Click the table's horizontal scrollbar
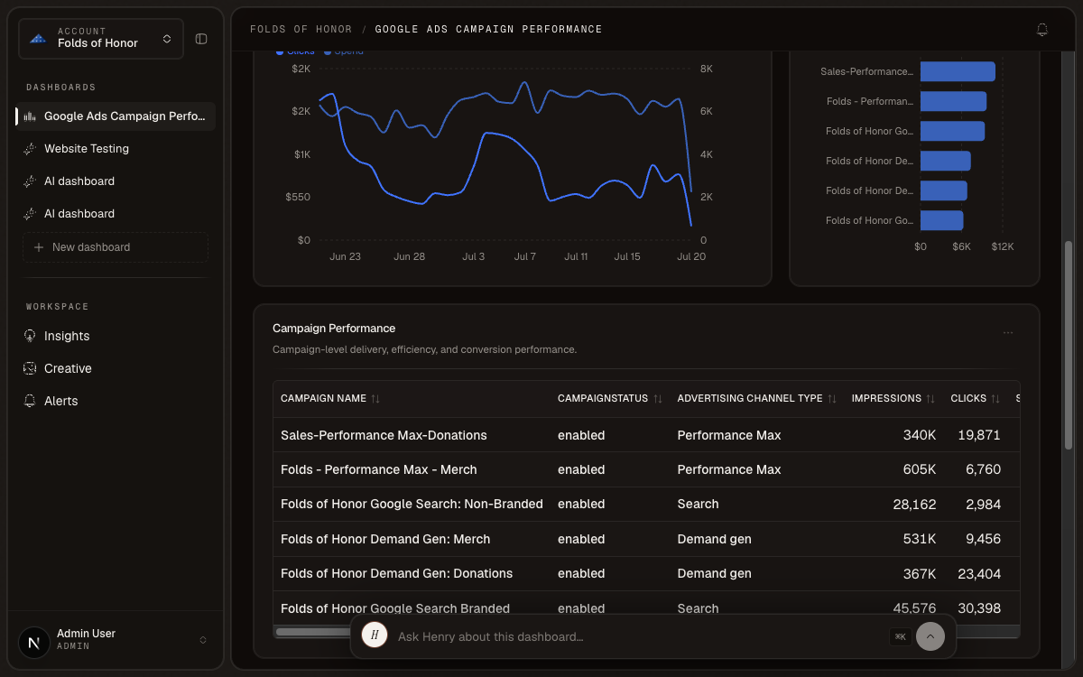Viewport: 1083px width, 677px height. pos(314,632)
